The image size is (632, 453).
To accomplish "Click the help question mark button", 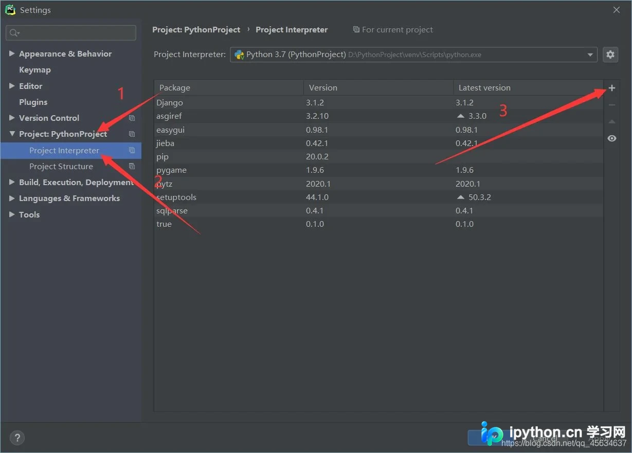I will tap(17, 438).
